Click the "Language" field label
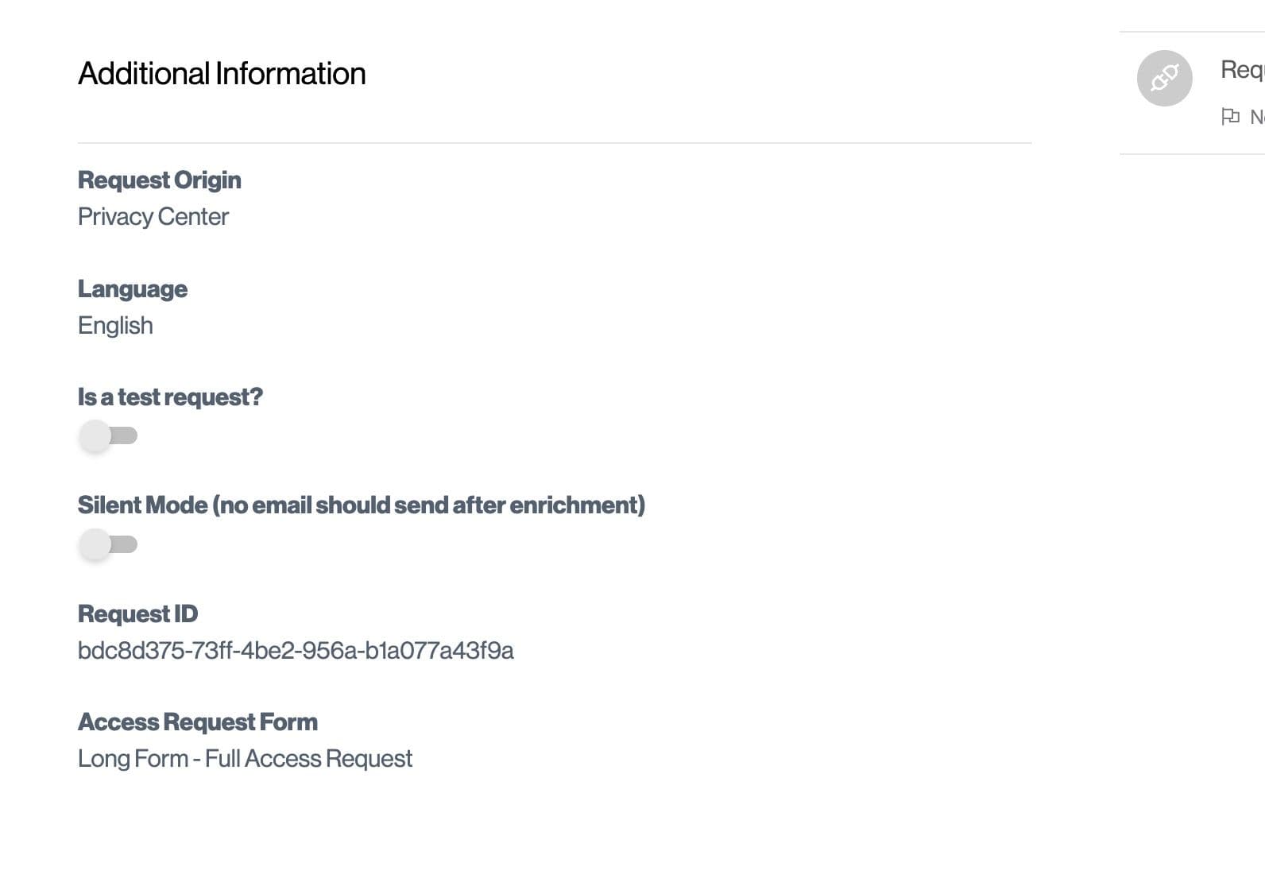 pyautogui.click(x=133, y=289)
